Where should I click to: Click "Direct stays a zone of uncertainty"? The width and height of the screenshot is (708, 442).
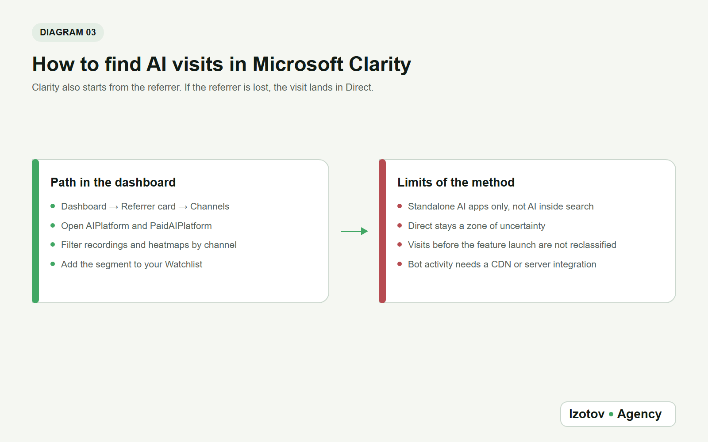click(x=477, y=226)
